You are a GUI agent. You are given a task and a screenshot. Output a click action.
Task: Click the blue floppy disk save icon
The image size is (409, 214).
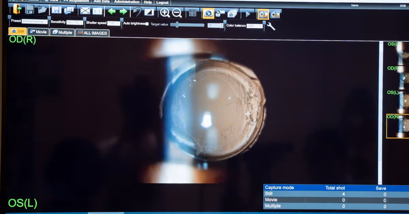point(56,10)
